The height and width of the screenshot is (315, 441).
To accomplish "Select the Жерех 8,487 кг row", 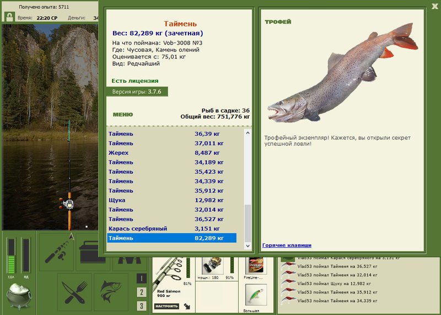I will pyautogui.click(x=172, y=153).
